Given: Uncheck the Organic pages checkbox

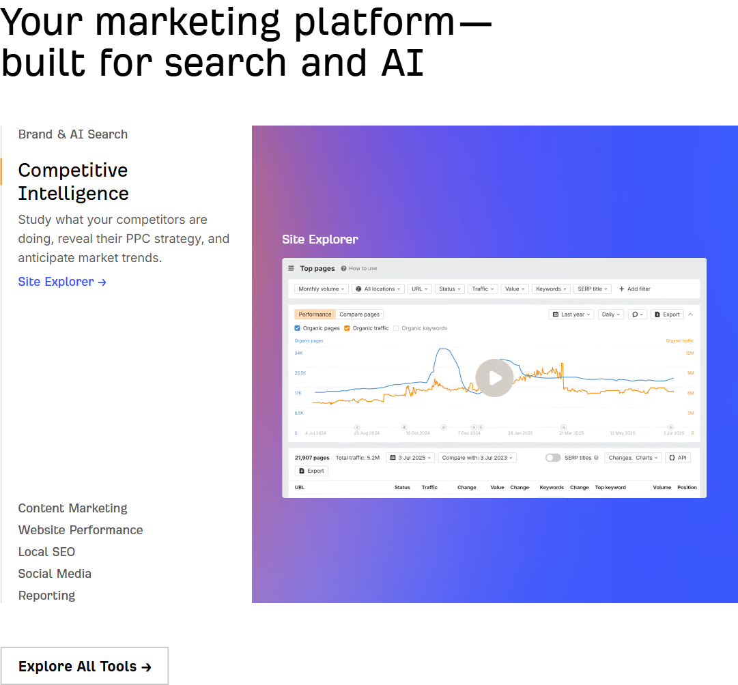Looking at the screenshot, I should [297, 328].
